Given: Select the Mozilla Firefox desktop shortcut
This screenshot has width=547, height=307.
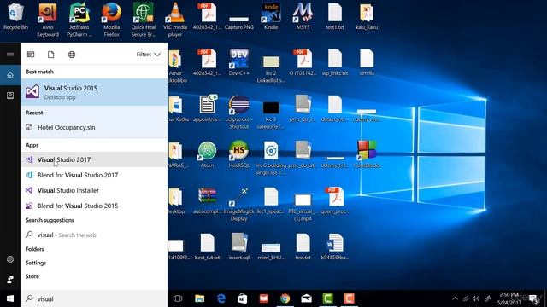Looking at the screenshot, I should (112, 20).
